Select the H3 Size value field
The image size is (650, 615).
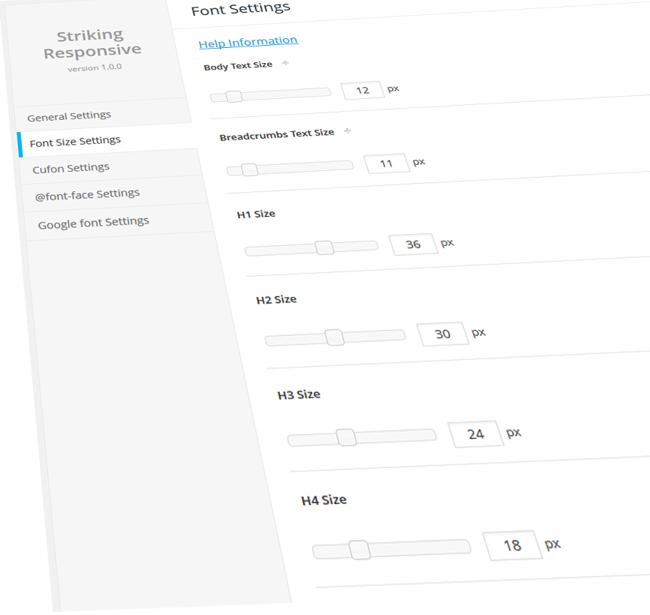[x=475, y=434]
